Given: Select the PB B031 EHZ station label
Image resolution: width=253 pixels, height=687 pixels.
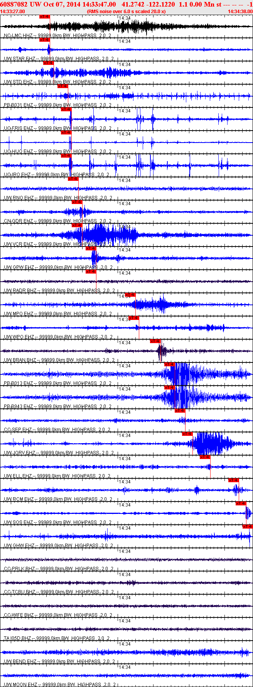Looking at the screenshot, I should coord(18,105).
